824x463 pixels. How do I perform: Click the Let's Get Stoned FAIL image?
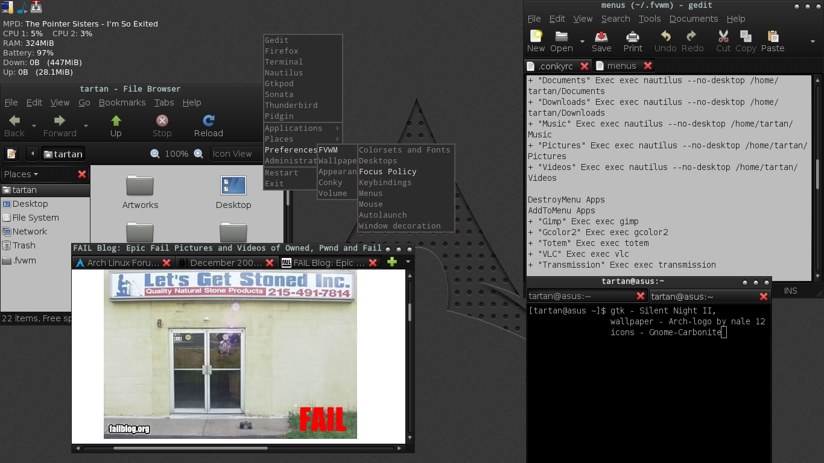click(230, 354)
